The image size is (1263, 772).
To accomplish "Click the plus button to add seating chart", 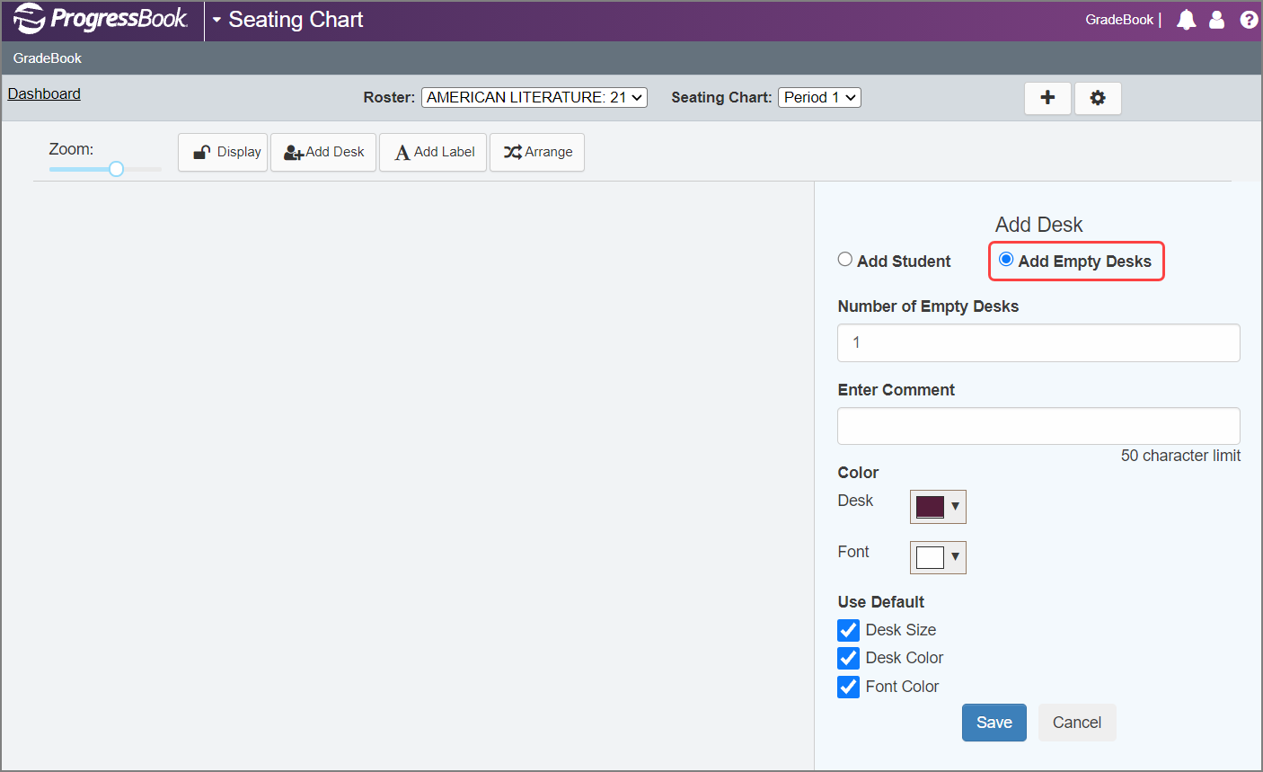I will coord(1047,98).
